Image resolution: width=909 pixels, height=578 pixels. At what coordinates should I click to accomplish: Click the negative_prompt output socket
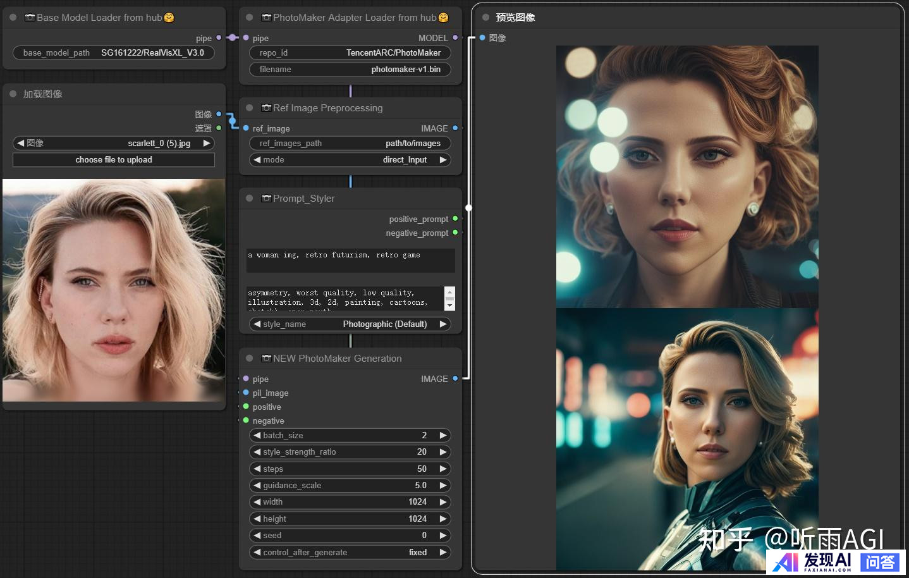(455, 233)
